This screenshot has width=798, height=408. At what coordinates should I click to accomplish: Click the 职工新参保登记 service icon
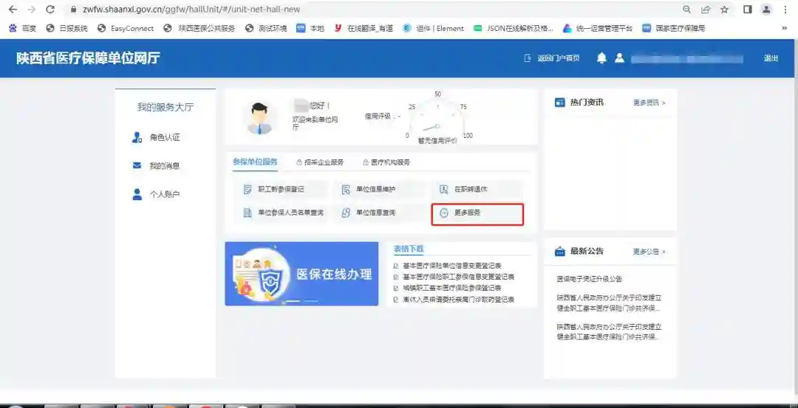pyautogui.click(x=248, y=190)
